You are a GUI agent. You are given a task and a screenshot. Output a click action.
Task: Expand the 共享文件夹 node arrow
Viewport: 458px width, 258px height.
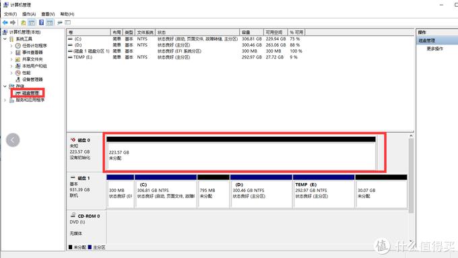click(x=11, y=59)
